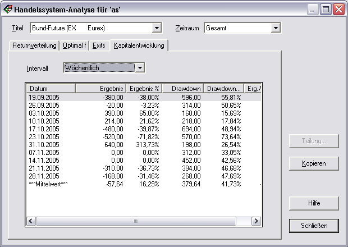Click the table's left scroll arrow
This screenshot has height=247, width=348.
coord(31,221)
